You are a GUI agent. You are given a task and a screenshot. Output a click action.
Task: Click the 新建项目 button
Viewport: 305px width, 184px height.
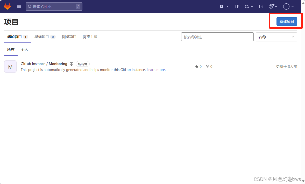[x=287, y=21]
